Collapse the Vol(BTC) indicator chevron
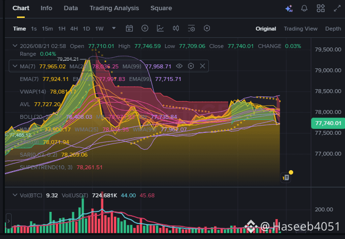The image size is (345, 239). 15,195
